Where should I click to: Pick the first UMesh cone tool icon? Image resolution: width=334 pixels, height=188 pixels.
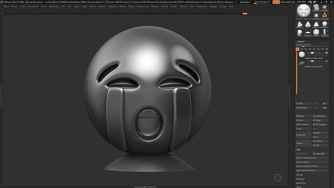pyautogui.click(x=300, y=25)
